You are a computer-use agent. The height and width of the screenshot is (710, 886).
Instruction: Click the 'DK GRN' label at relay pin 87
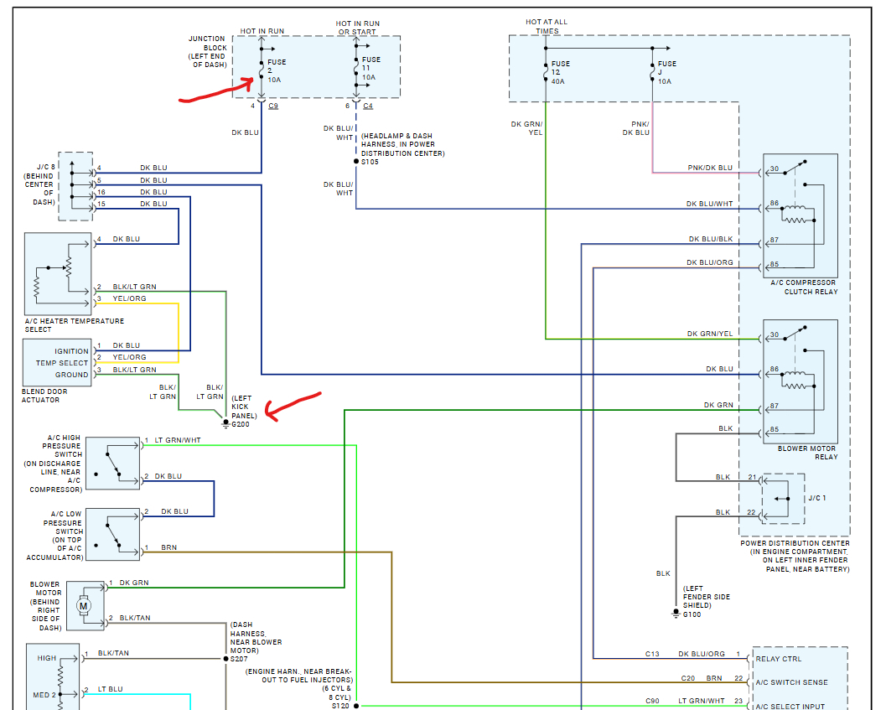(x=718, y=405)
